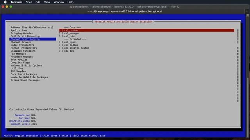Select the Bridging Modules category
Viewport: 250px width, 140px height.
[x=21, y=33]
